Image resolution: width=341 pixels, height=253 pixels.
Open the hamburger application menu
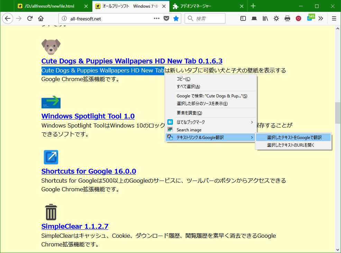pos(334,18)
